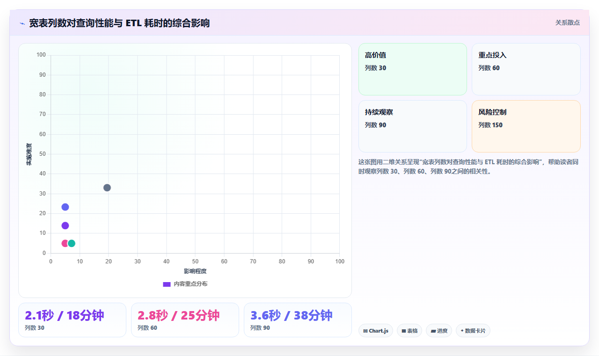
Task: Select the indigo scatter point near y 23
Action: 65,207
